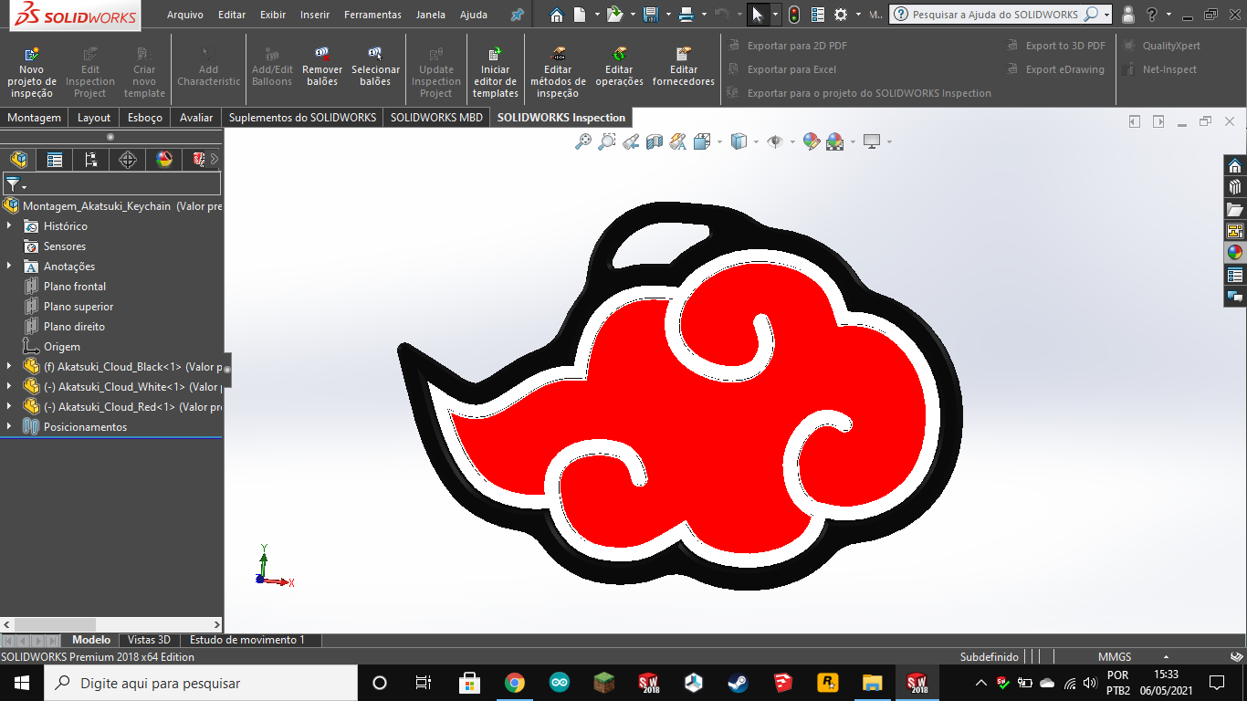Click the New document icon

[582, 15]
